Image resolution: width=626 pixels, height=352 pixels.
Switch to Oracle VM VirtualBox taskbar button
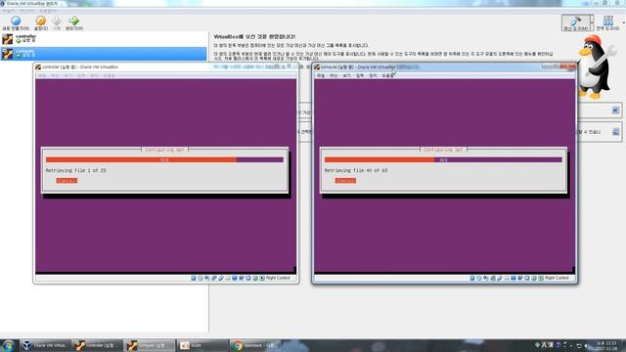pos(45,345)
